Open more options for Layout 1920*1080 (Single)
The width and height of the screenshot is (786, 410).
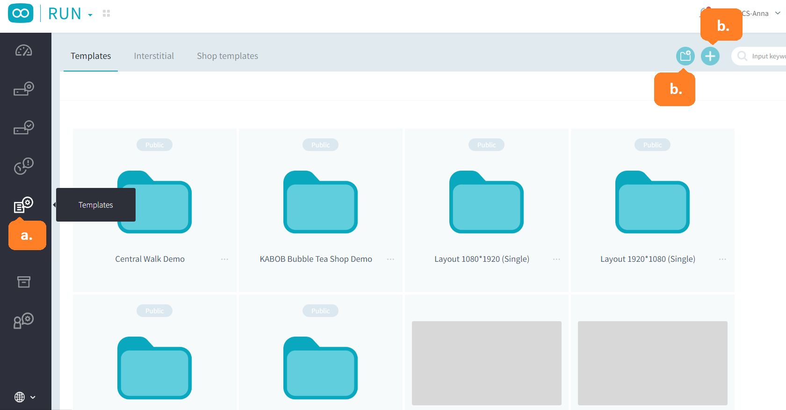click(722, 259)
